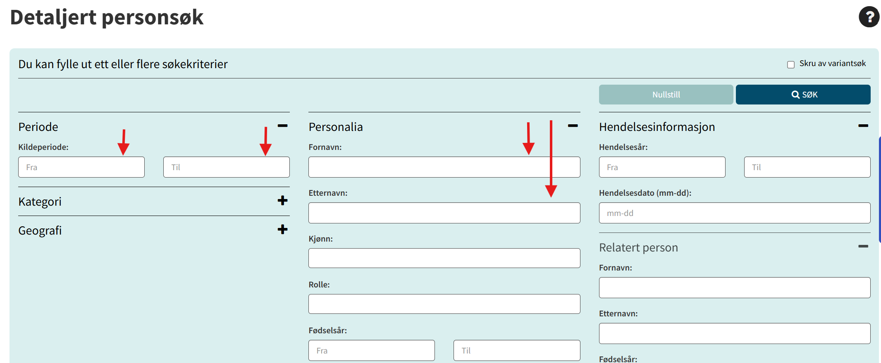Collapse the Personalia section
Screen dimensions: 881x363
coord(573,126)
